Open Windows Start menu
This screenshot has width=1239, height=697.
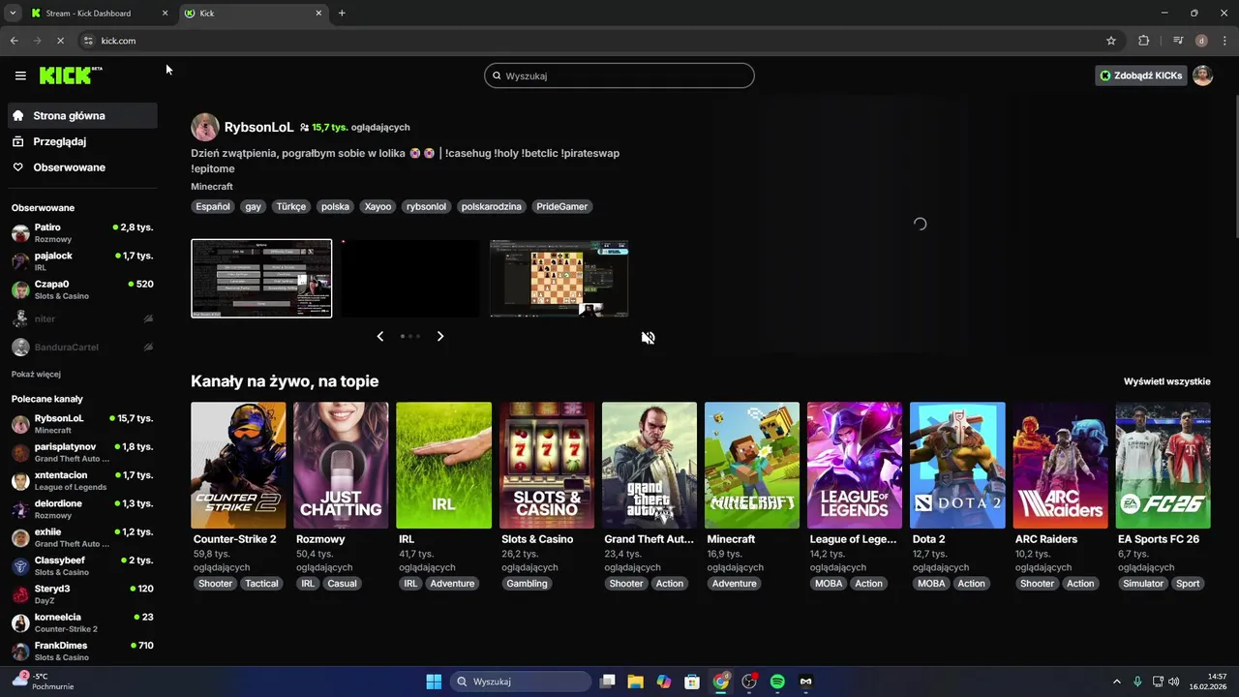434,682
